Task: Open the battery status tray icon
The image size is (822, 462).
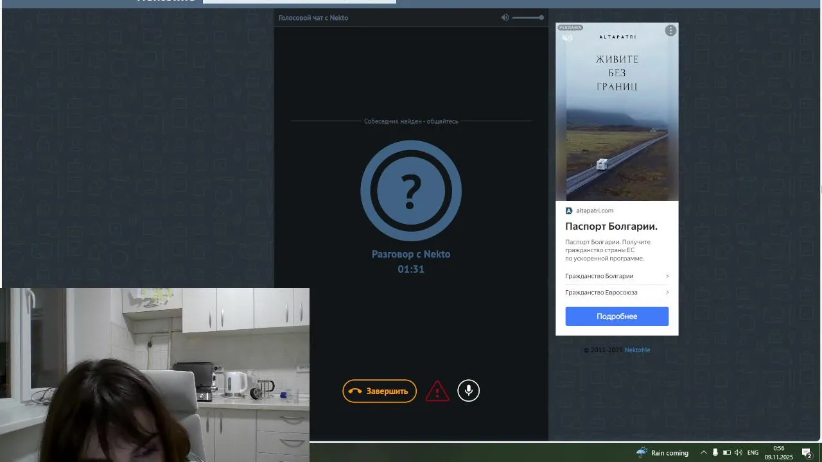Action: coord(727,452)
